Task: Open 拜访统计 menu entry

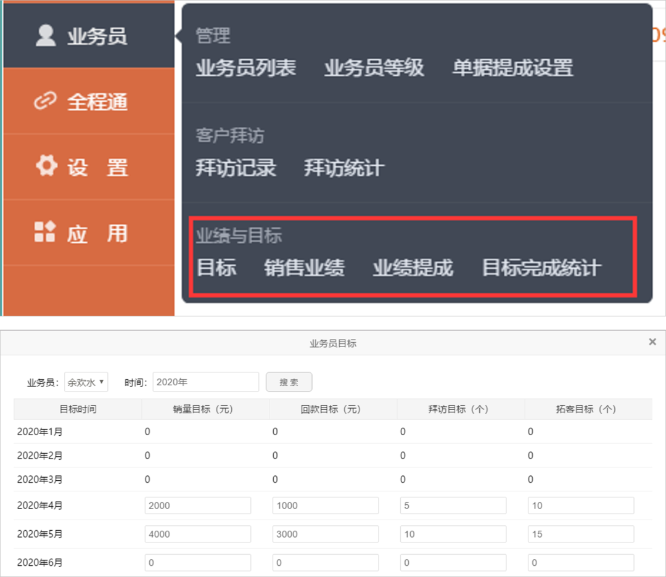Action: point(344,168)
